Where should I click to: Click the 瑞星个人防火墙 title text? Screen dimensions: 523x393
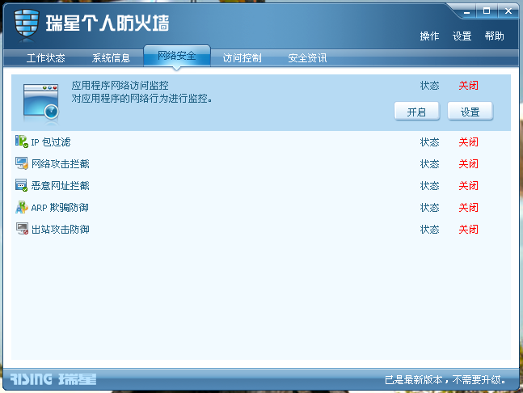(x=108, y=23)
